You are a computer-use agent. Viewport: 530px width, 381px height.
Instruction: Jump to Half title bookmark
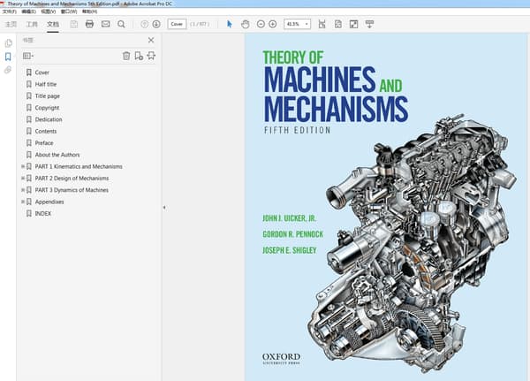[46, 84]
